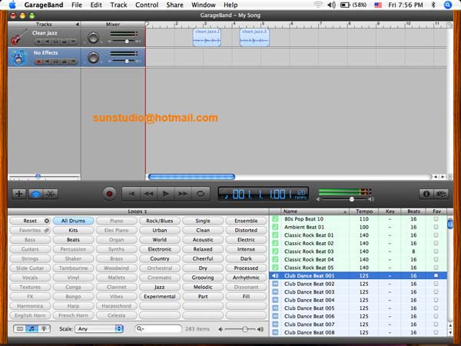Solo the Clean Jazz track
The image size is (461, 346).
click(x=56, y=42)
